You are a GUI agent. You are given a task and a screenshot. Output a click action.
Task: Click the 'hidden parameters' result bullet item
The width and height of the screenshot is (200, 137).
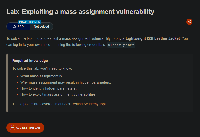tap(66, 82)
